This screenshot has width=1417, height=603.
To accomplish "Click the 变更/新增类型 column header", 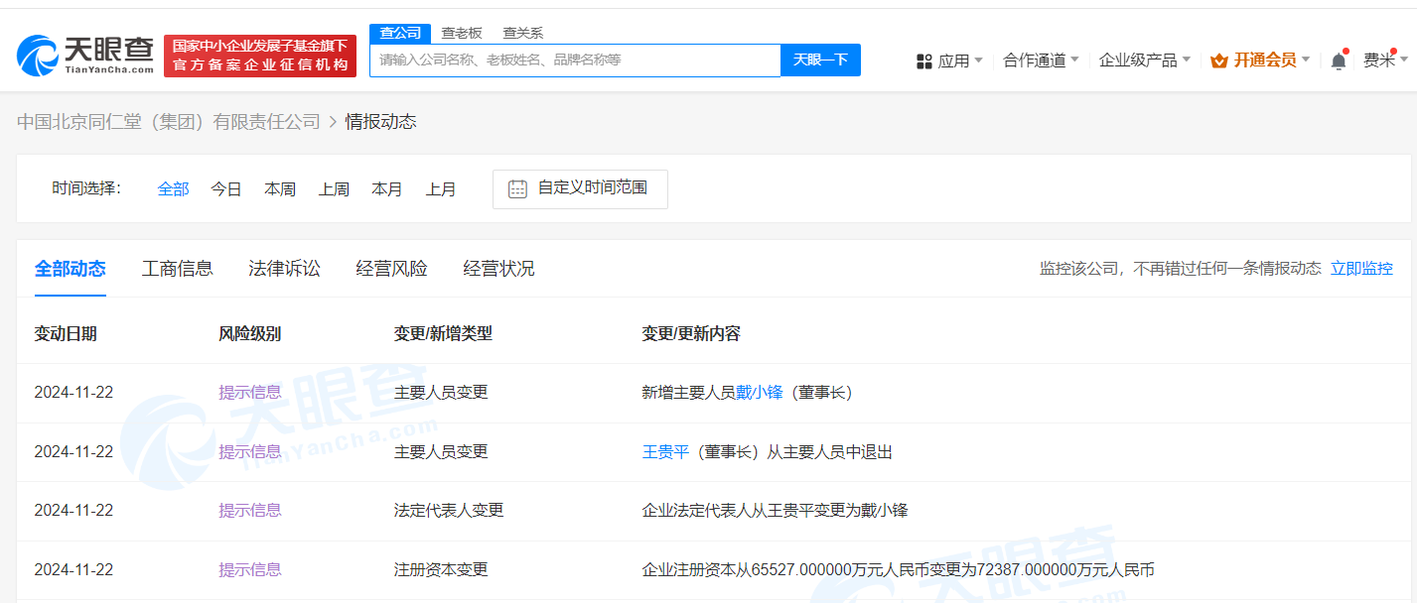I will tap(443, 334).
